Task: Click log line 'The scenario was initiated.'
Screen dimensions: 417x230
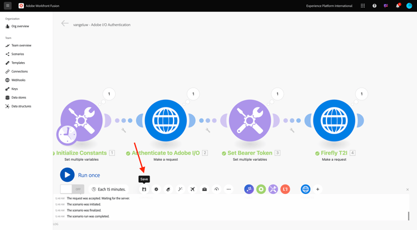Action: (84, 205)
